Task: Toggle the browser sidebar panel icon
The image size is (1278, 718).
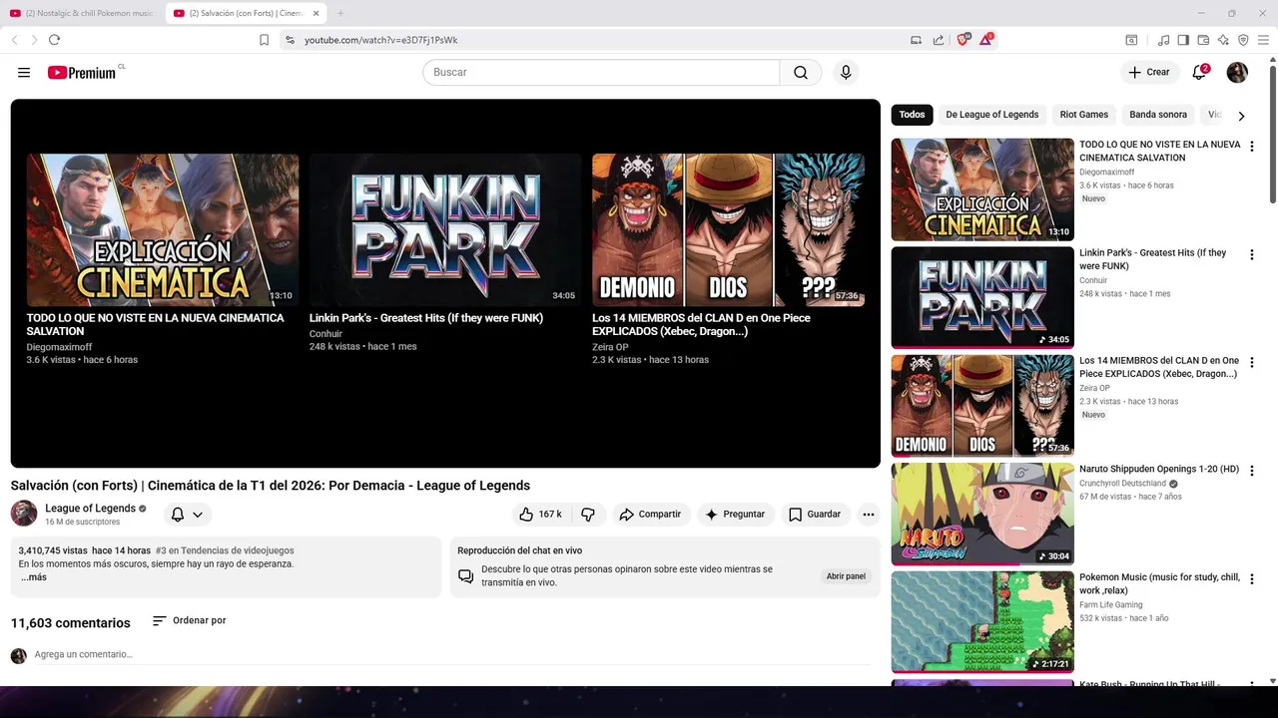Action: pyautogui.click(x=1183, y=40)
